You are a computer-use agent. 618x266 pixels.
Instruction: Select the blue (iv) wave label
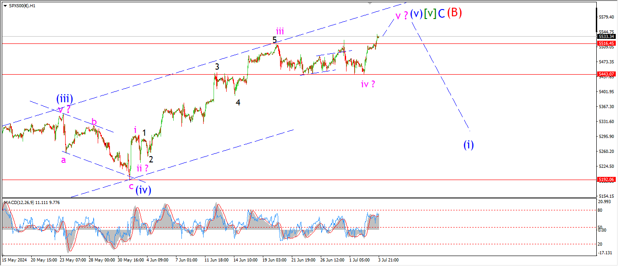click(143, 190)
